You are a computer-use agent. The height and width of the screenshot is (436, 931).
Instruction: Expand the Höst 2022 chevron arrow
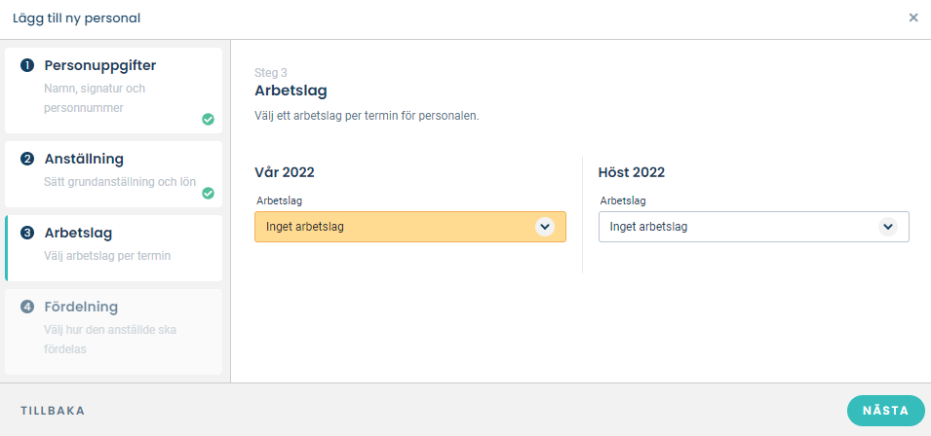(888, 227)
